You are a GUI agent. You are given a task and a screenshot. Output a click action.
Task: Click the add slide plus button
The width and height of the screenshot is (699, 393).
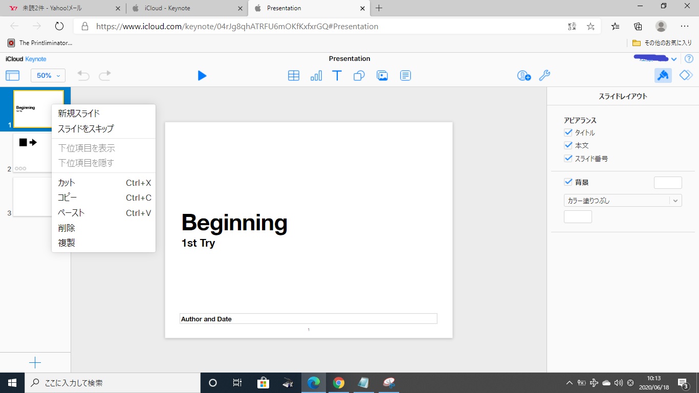pos(35,363)
